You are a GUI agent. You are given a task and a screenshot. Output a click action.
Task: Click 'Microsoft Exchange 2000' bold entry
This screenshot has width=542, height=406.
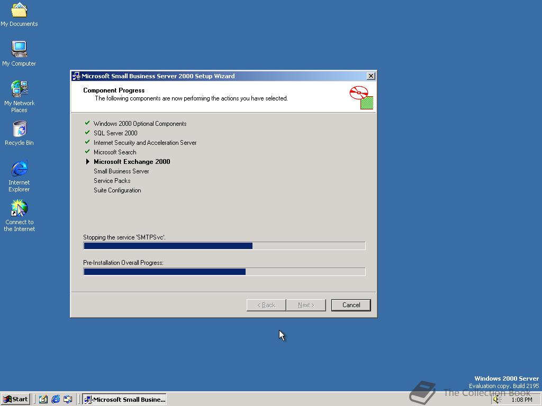[x=132, y=162]
